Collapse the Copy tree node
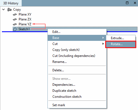 pyautogui.click(x=4, y=10)
